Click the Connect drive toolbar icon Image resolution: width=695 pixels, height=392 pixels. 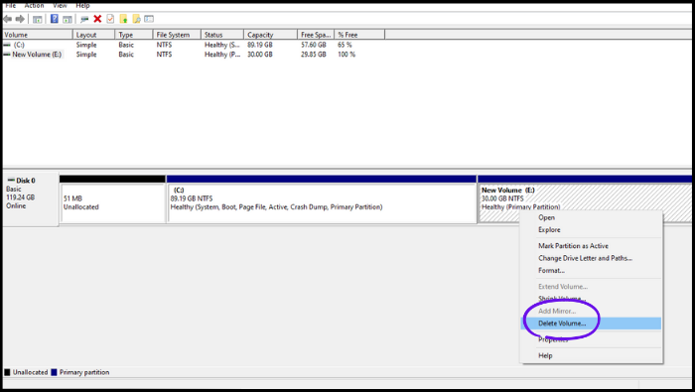pyautogui.click(x=84, y=19)
